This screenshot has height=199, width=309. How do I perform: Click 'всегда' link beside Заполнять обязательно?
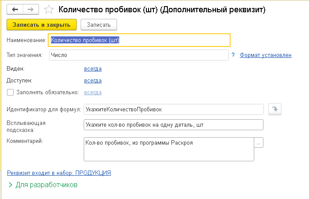point(93,92)
